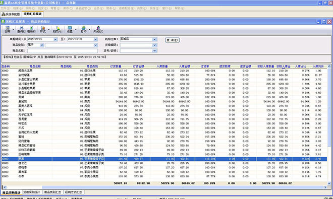Select the 樱桃李 row
The image size is (333, 199).
(164, 168)
